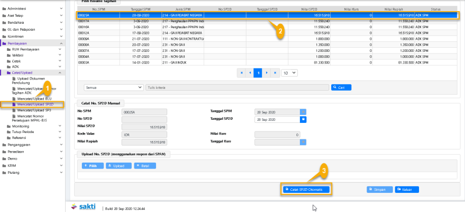Go to the first page of results
The image size is (465, 212).
[x=241, y=73]
